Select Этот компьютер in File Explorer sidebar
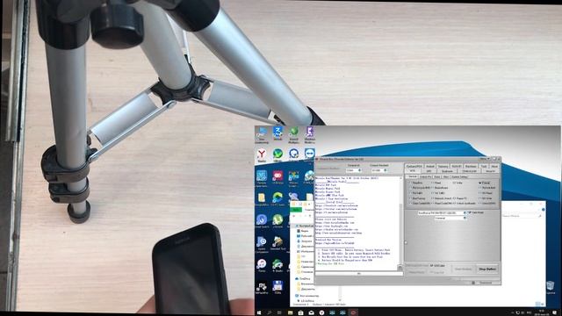Screen dimensions: 562x316 click(306, 296)
